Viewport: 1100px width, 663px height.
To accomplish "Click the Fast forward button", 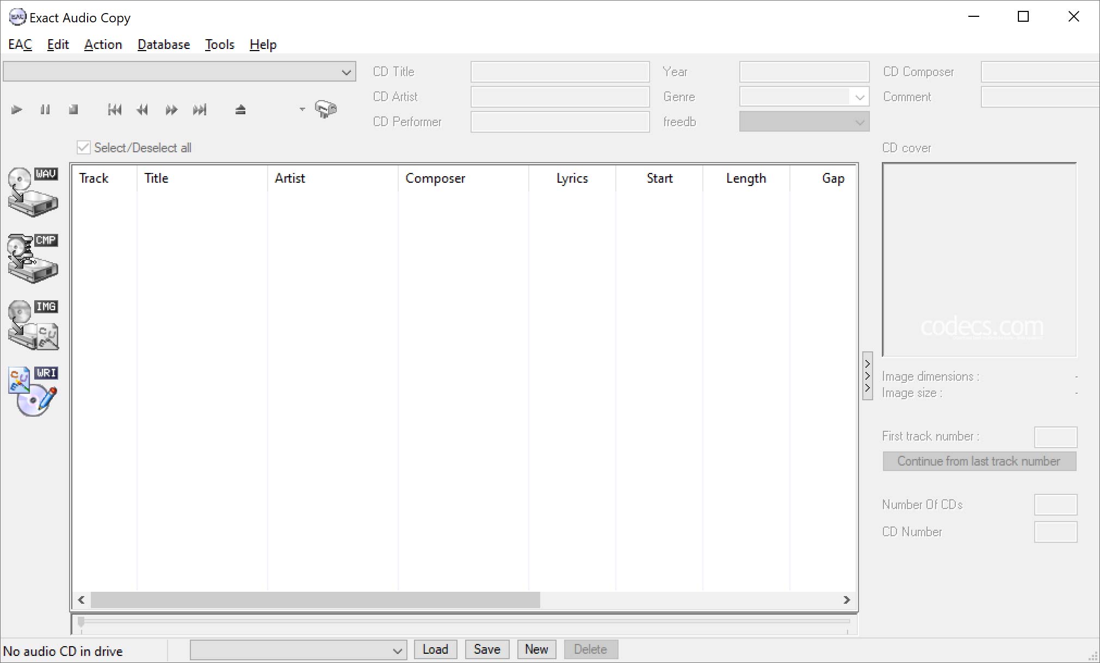I will click(171, 110).
